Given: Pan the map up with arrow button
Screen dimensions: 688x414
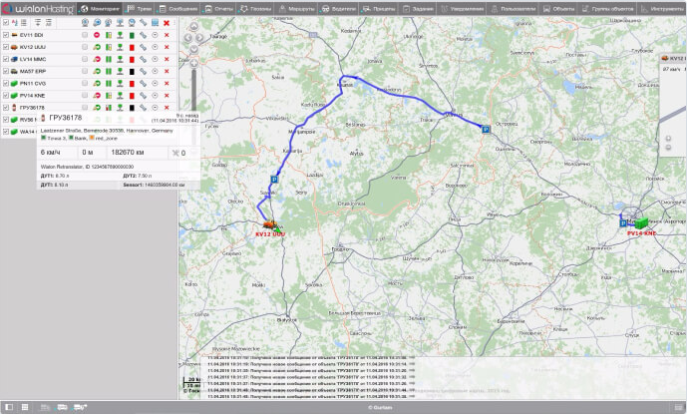Looking at the screenshot, I should (194, 26).
